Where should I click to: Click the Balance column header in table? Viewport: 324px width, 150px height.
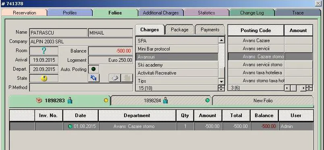click(264, 116)
